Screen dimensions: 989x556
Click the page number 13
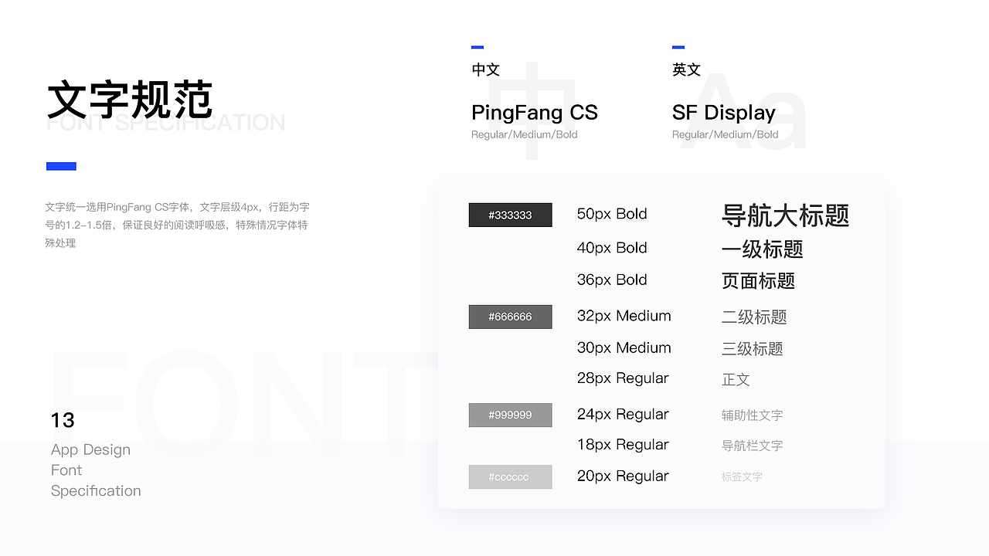click(x=63, y=420)
